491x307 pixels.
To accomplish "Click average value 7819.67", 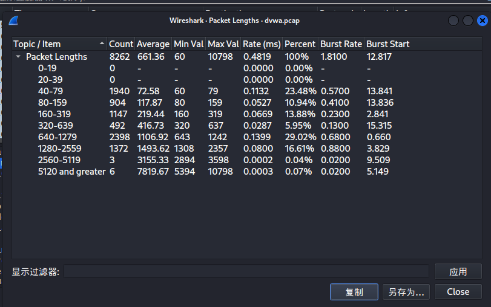I will coord(153,171).
